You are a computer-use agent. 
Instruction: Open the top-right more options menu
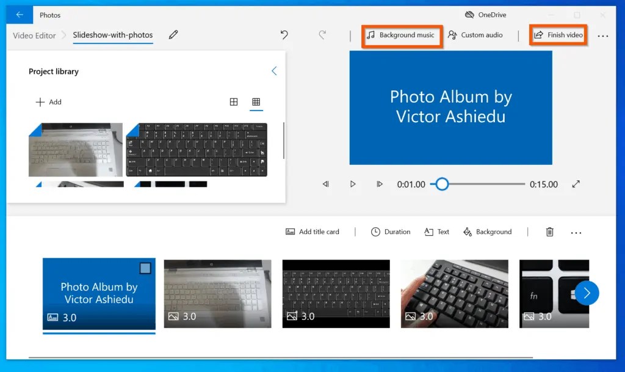603,37
